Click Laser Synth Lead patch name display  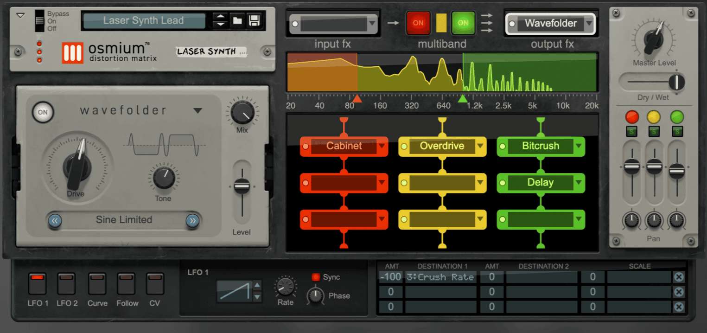click(x=144, y=21)
